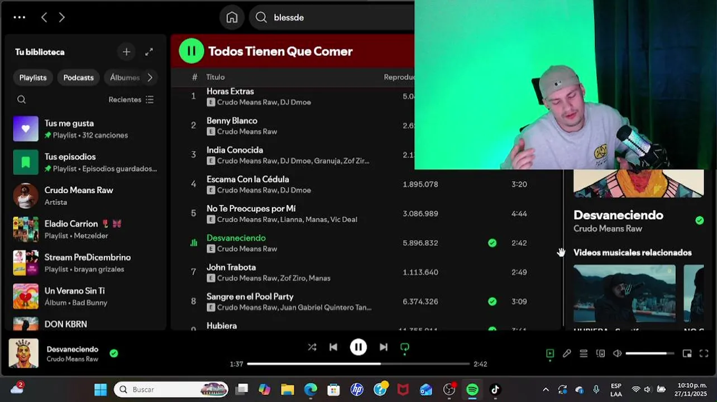This screenshot has height=402, width=717.
Task: Open artist link 'Crudo Means Raw, Zof Ziro, Manas'
Action: coord(274,278)
